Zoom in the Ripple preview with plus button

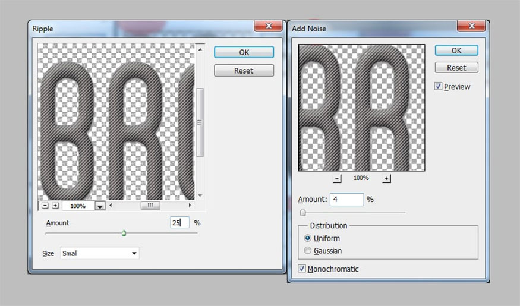[55, 206]
